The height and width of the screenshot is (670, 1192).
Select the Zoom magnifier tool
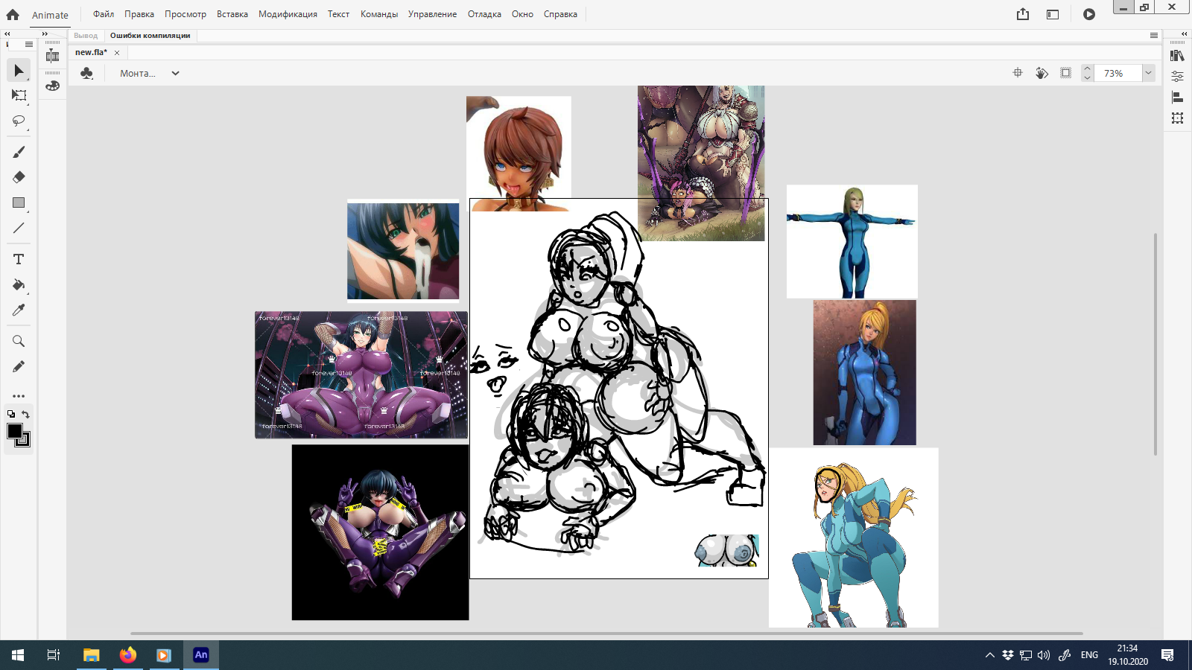coord(19,341)
